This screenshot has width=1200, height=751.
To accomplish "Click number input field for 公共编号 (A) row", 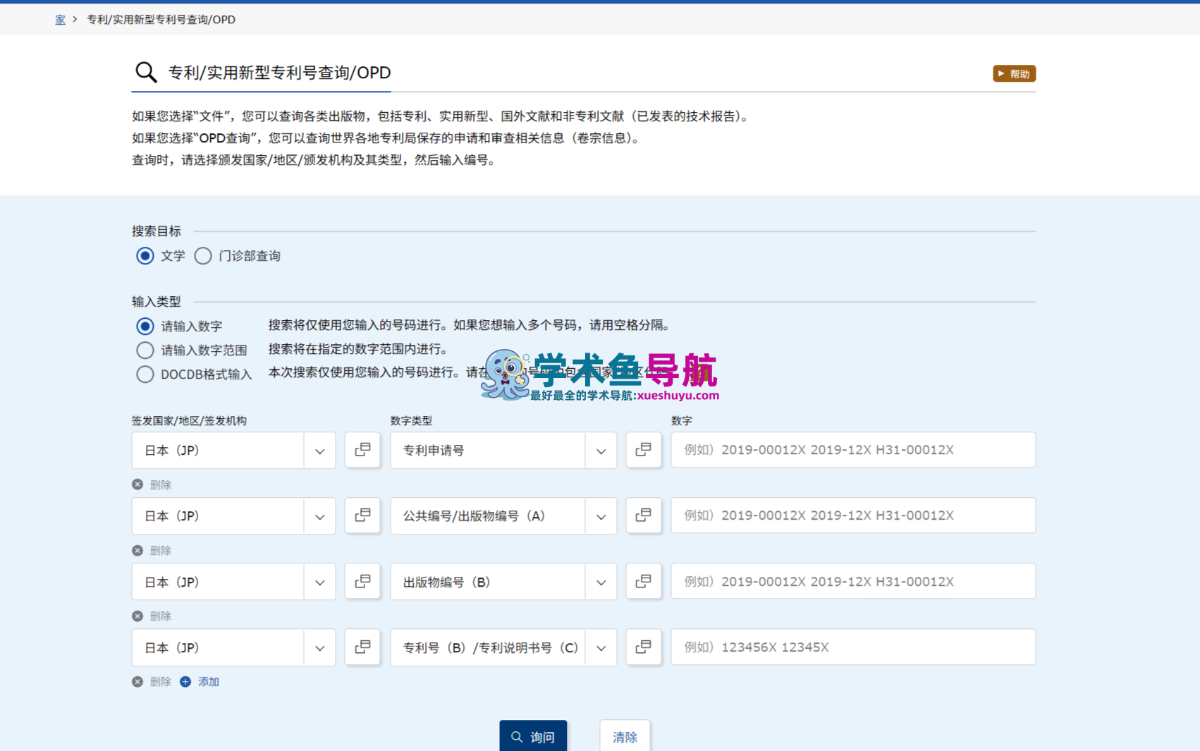I will pos(853,515).
